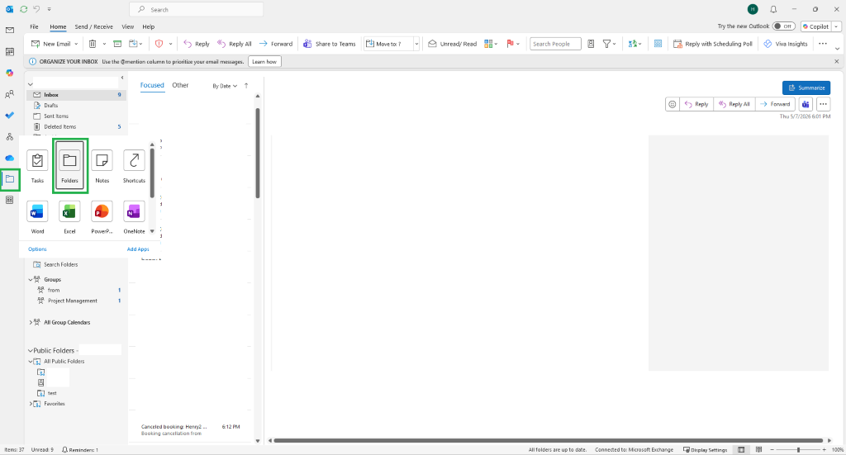Click Options link in apps flyout
Viewport: 846px width, 455px height.
37,249
